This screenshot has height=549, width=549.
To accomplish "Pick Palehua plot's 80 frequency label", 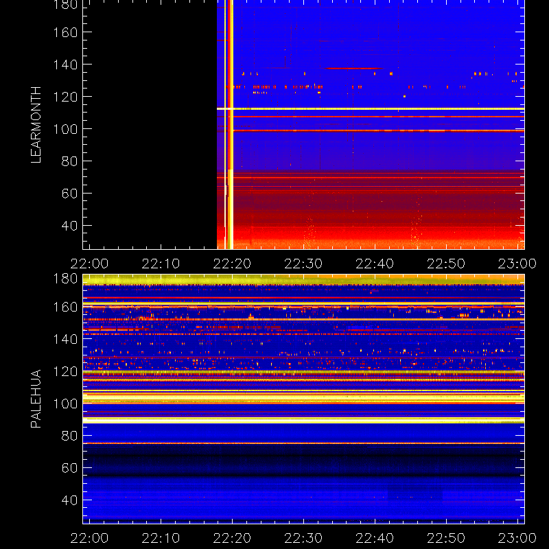I will [69, 436].
